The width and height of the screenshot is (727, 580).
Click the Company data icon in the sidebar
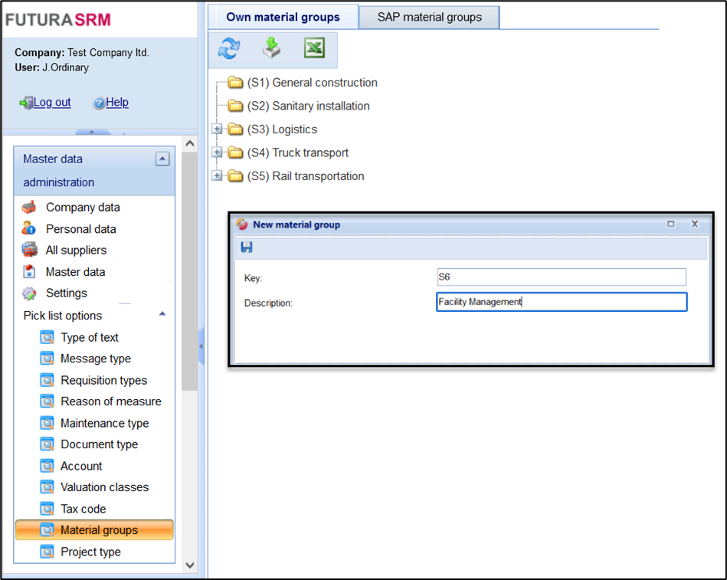point(30,207)
